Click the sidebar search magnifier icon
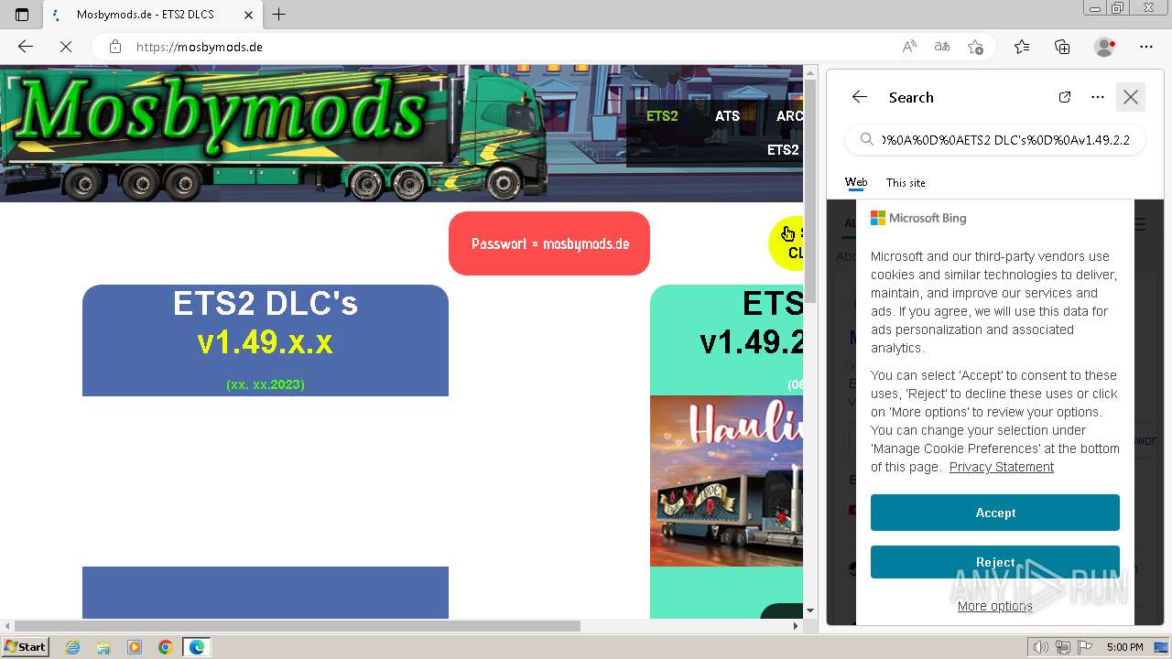The image size is (1172, 659). (x=866, y=140)
